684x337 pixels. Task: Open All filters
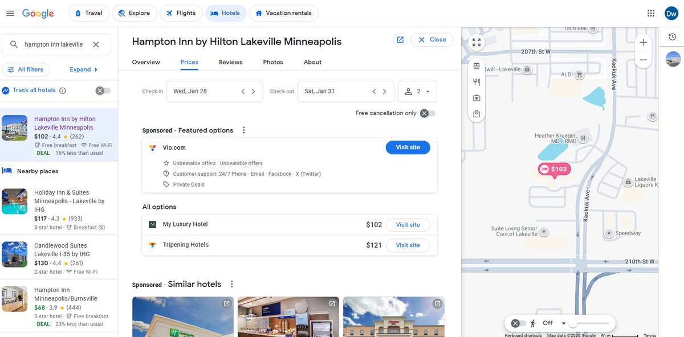(26, 69)
